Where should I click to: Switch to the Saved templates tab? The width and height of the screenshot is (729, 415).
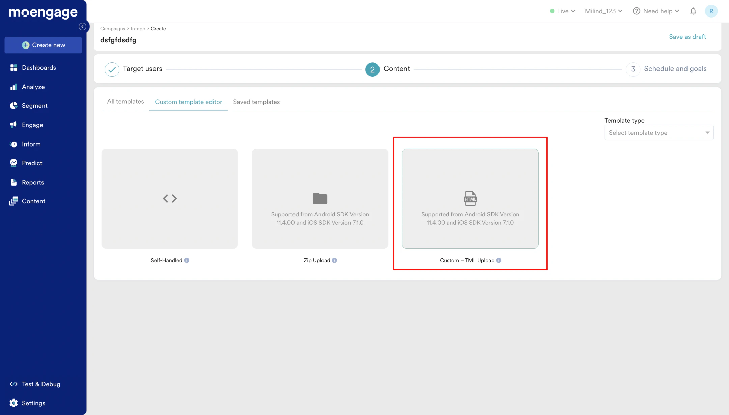point(256,102)
